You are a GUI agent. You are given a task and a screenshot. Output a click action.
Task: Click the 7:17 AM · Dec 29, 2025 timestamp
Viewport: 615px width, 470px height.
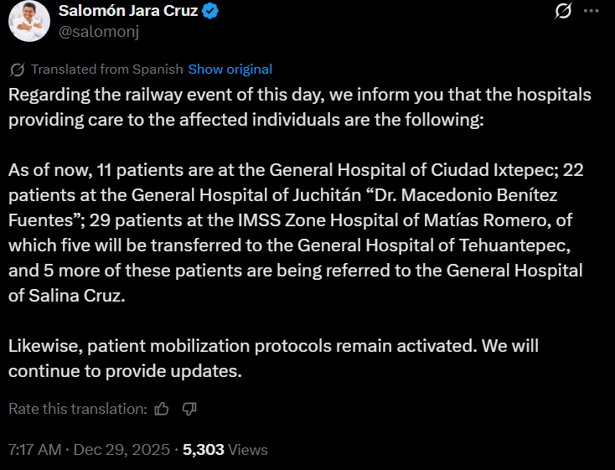tap(87, 450)
